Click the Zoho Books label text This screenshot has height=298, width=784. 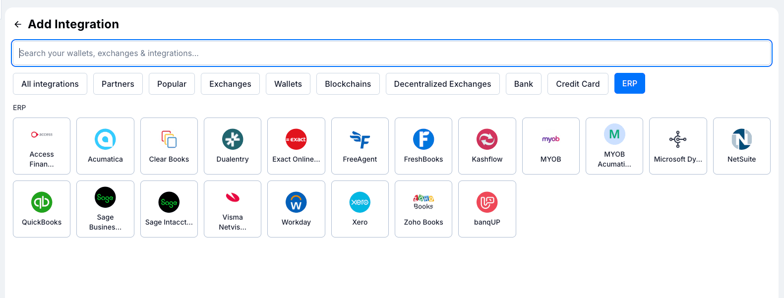(423, 222)
